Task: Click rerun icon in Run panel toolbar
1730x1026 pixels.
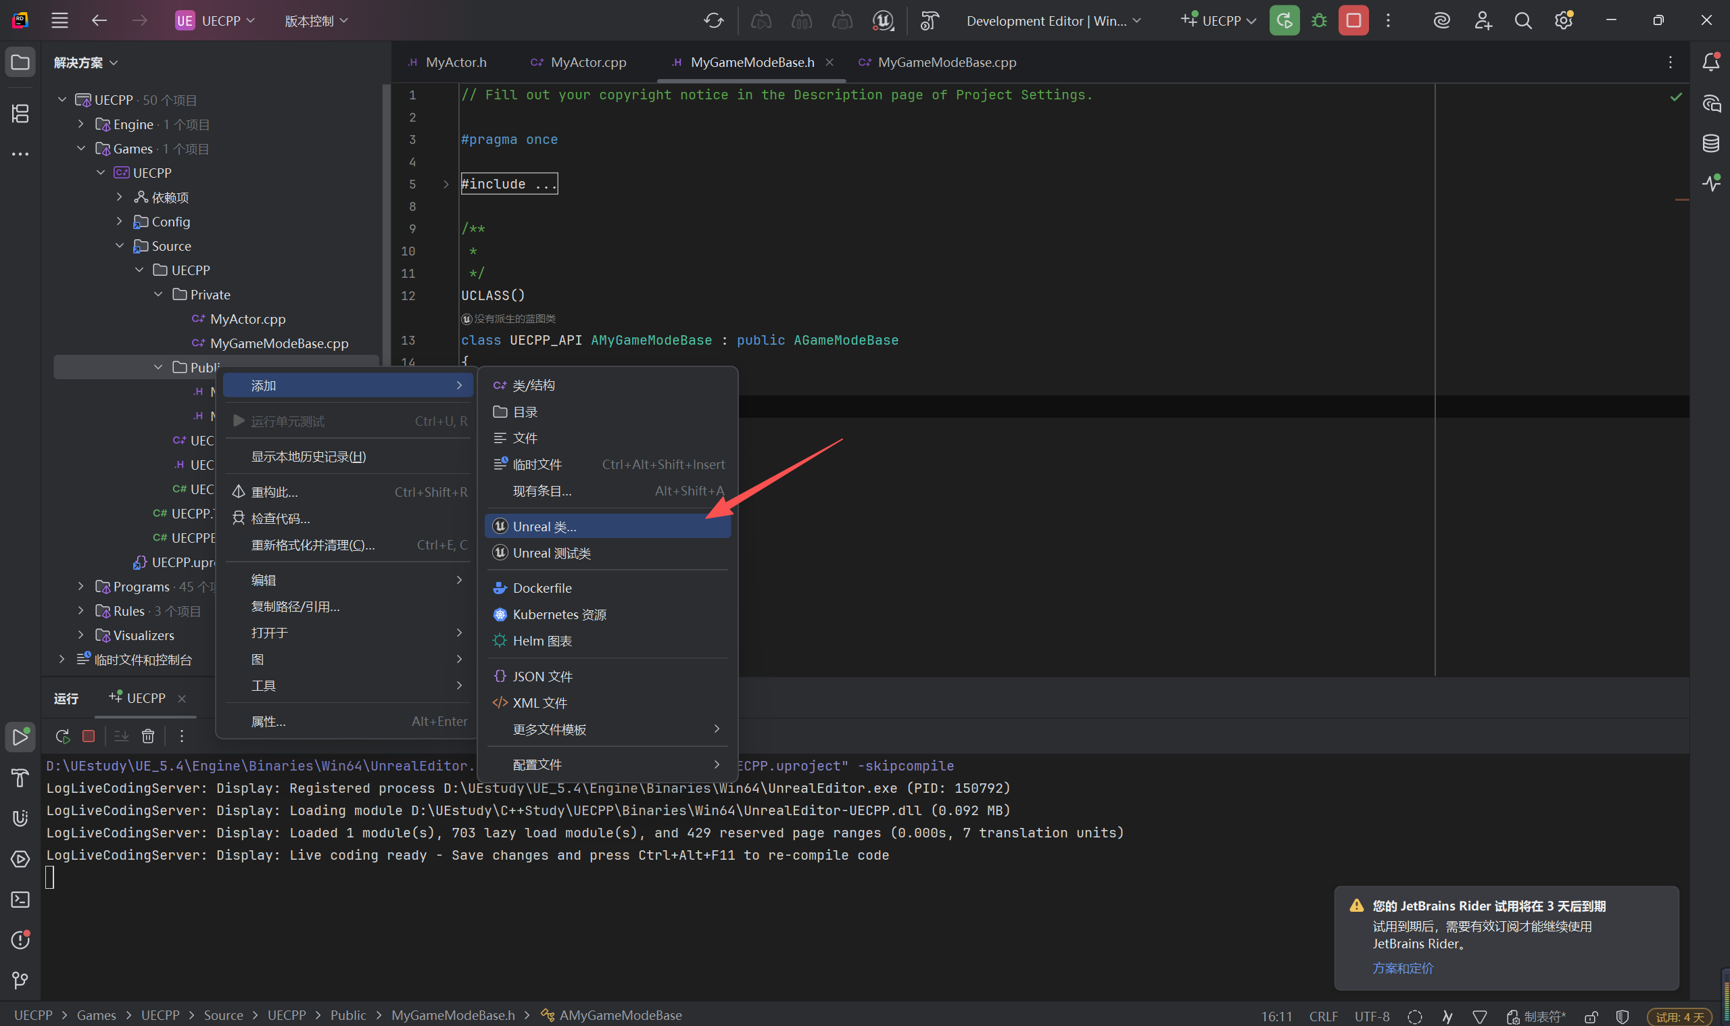Action: point(62,736)
